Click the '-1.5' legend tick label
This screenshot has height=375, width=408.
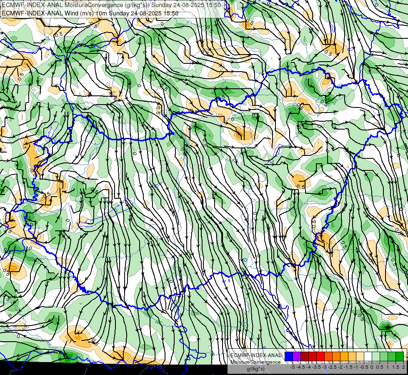point(348,367)
